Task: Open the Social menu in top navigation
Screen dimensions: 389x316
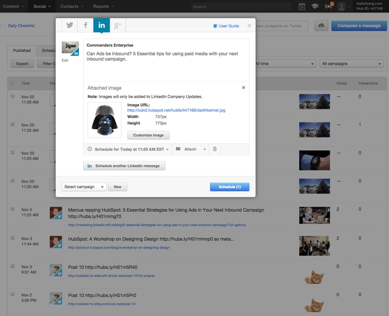Action: click(42, 6)
